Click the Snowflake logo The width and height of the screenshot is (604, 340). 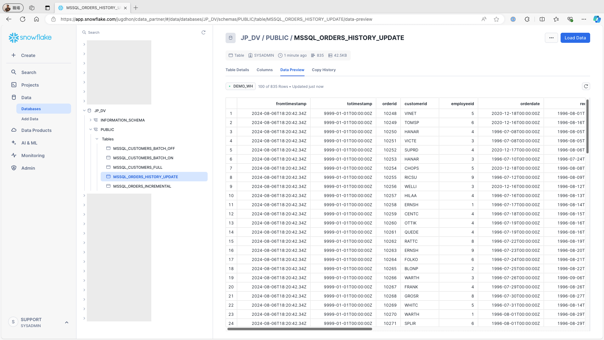tap(30, 37)
